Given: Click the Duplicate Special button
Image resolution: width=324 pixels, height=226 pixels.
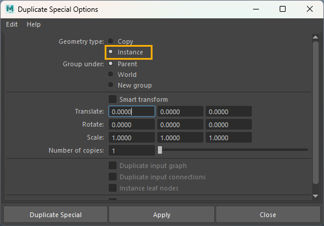Looking at the screenshot, I should pos(56,214).
